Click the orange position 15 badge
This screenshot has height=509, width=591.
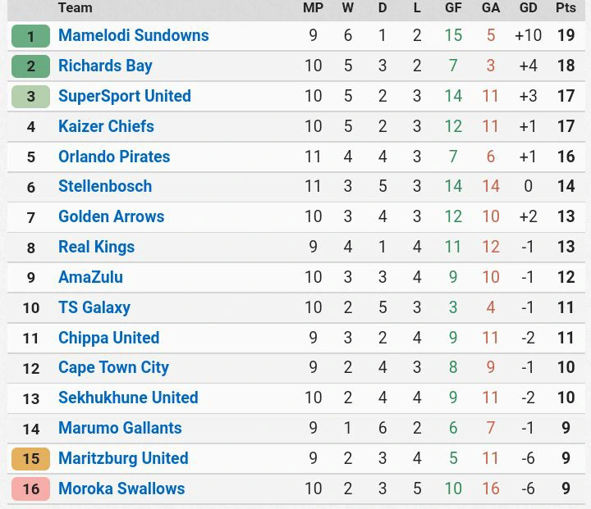pyautogui.click(x=31, y=459)
